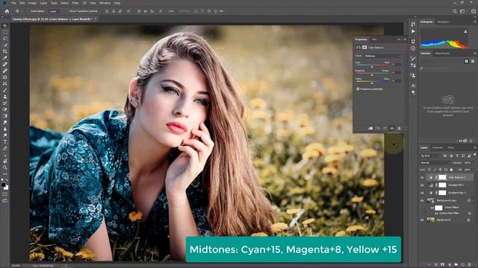Image resolution: width=478 pixels, height=268 pixels.
Task: Open the File menu
Action: coord(13,3)
